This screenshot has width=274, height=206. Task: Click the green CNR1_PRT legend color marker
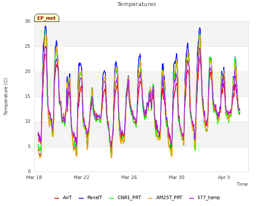tap(111, 198)
